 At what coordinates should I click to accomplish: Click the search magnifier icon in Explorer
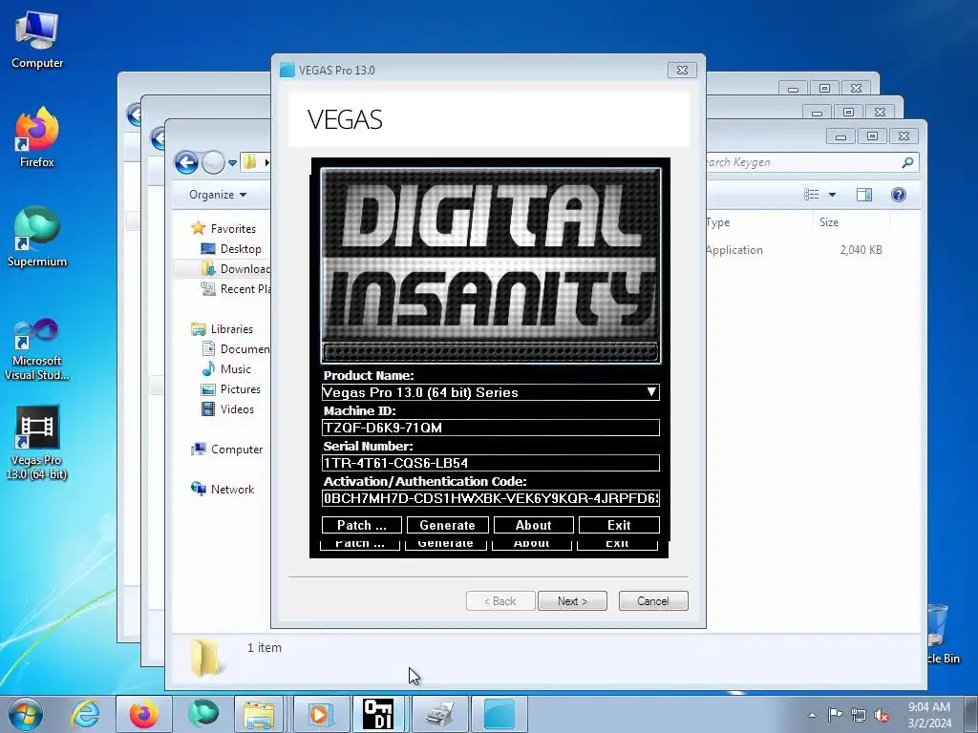(x=907, y=162)
